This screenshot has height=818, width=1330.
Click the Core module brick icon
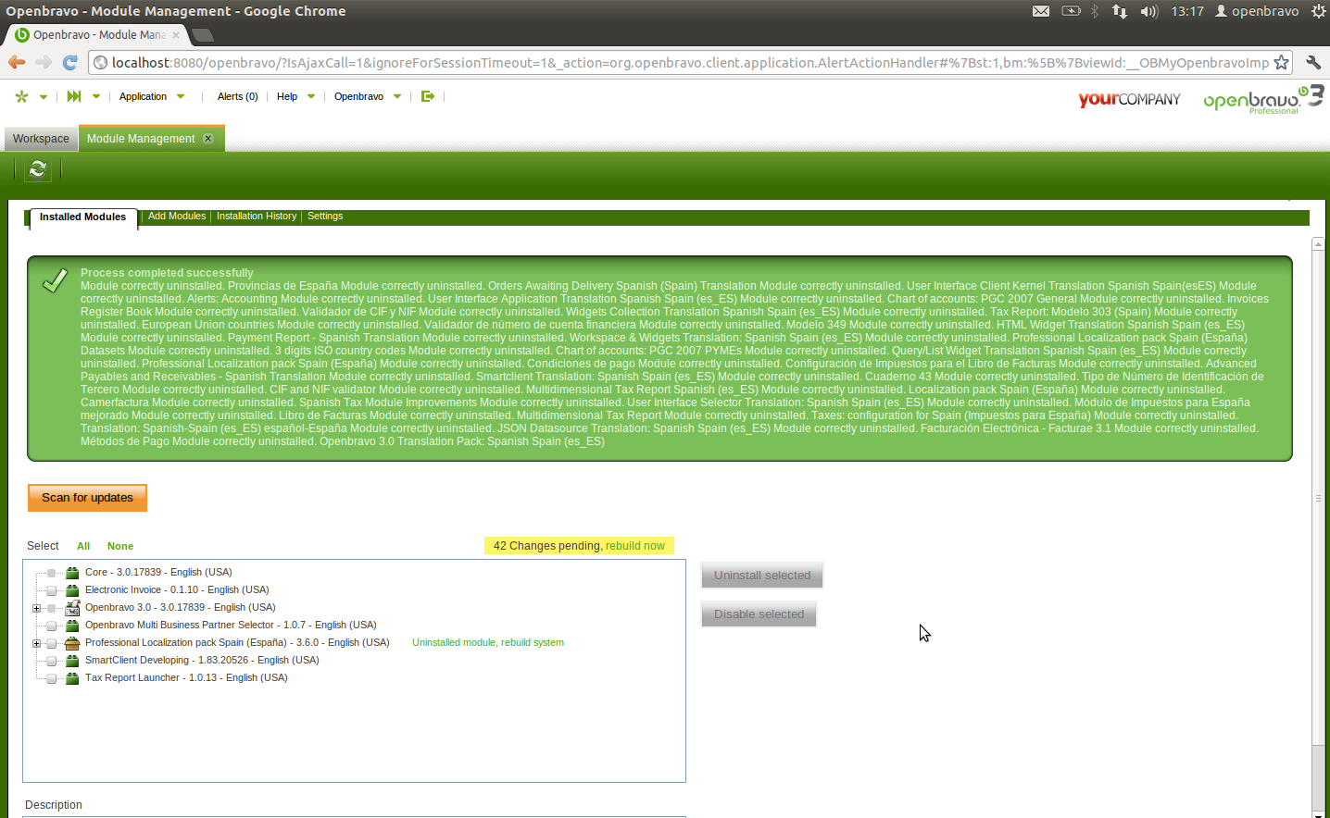(72, 573)
